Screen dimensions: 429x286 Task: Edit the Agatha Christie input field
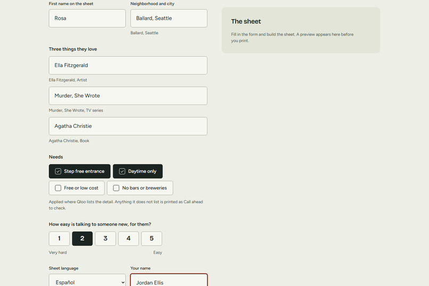click(x=128, y=126)
